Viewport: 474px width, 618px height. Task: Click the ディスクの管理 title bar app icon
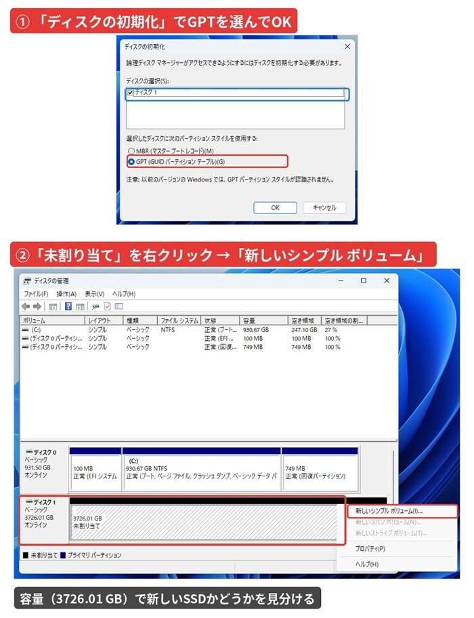point(27,281)
